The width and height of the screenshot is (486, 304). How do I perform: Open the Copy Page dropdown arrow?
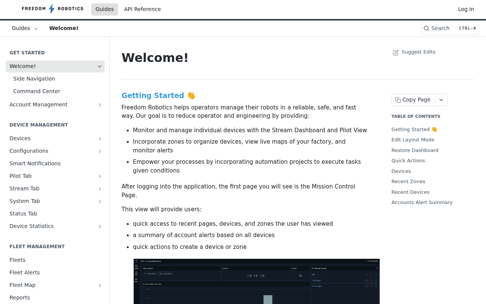[441, 100]
